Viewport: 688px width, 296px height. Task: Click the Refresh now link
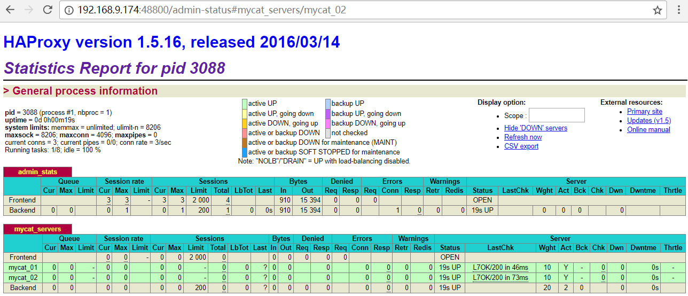pos(523,137)
